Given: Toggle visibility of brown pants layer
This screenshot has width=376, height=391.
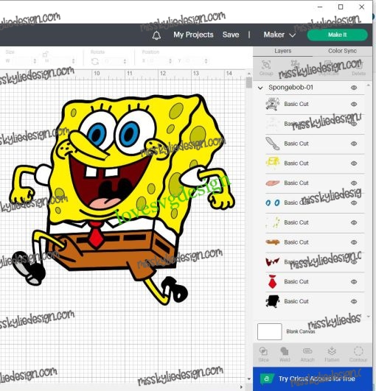Looking at the screenshot, I should click(x=354, y=242).
